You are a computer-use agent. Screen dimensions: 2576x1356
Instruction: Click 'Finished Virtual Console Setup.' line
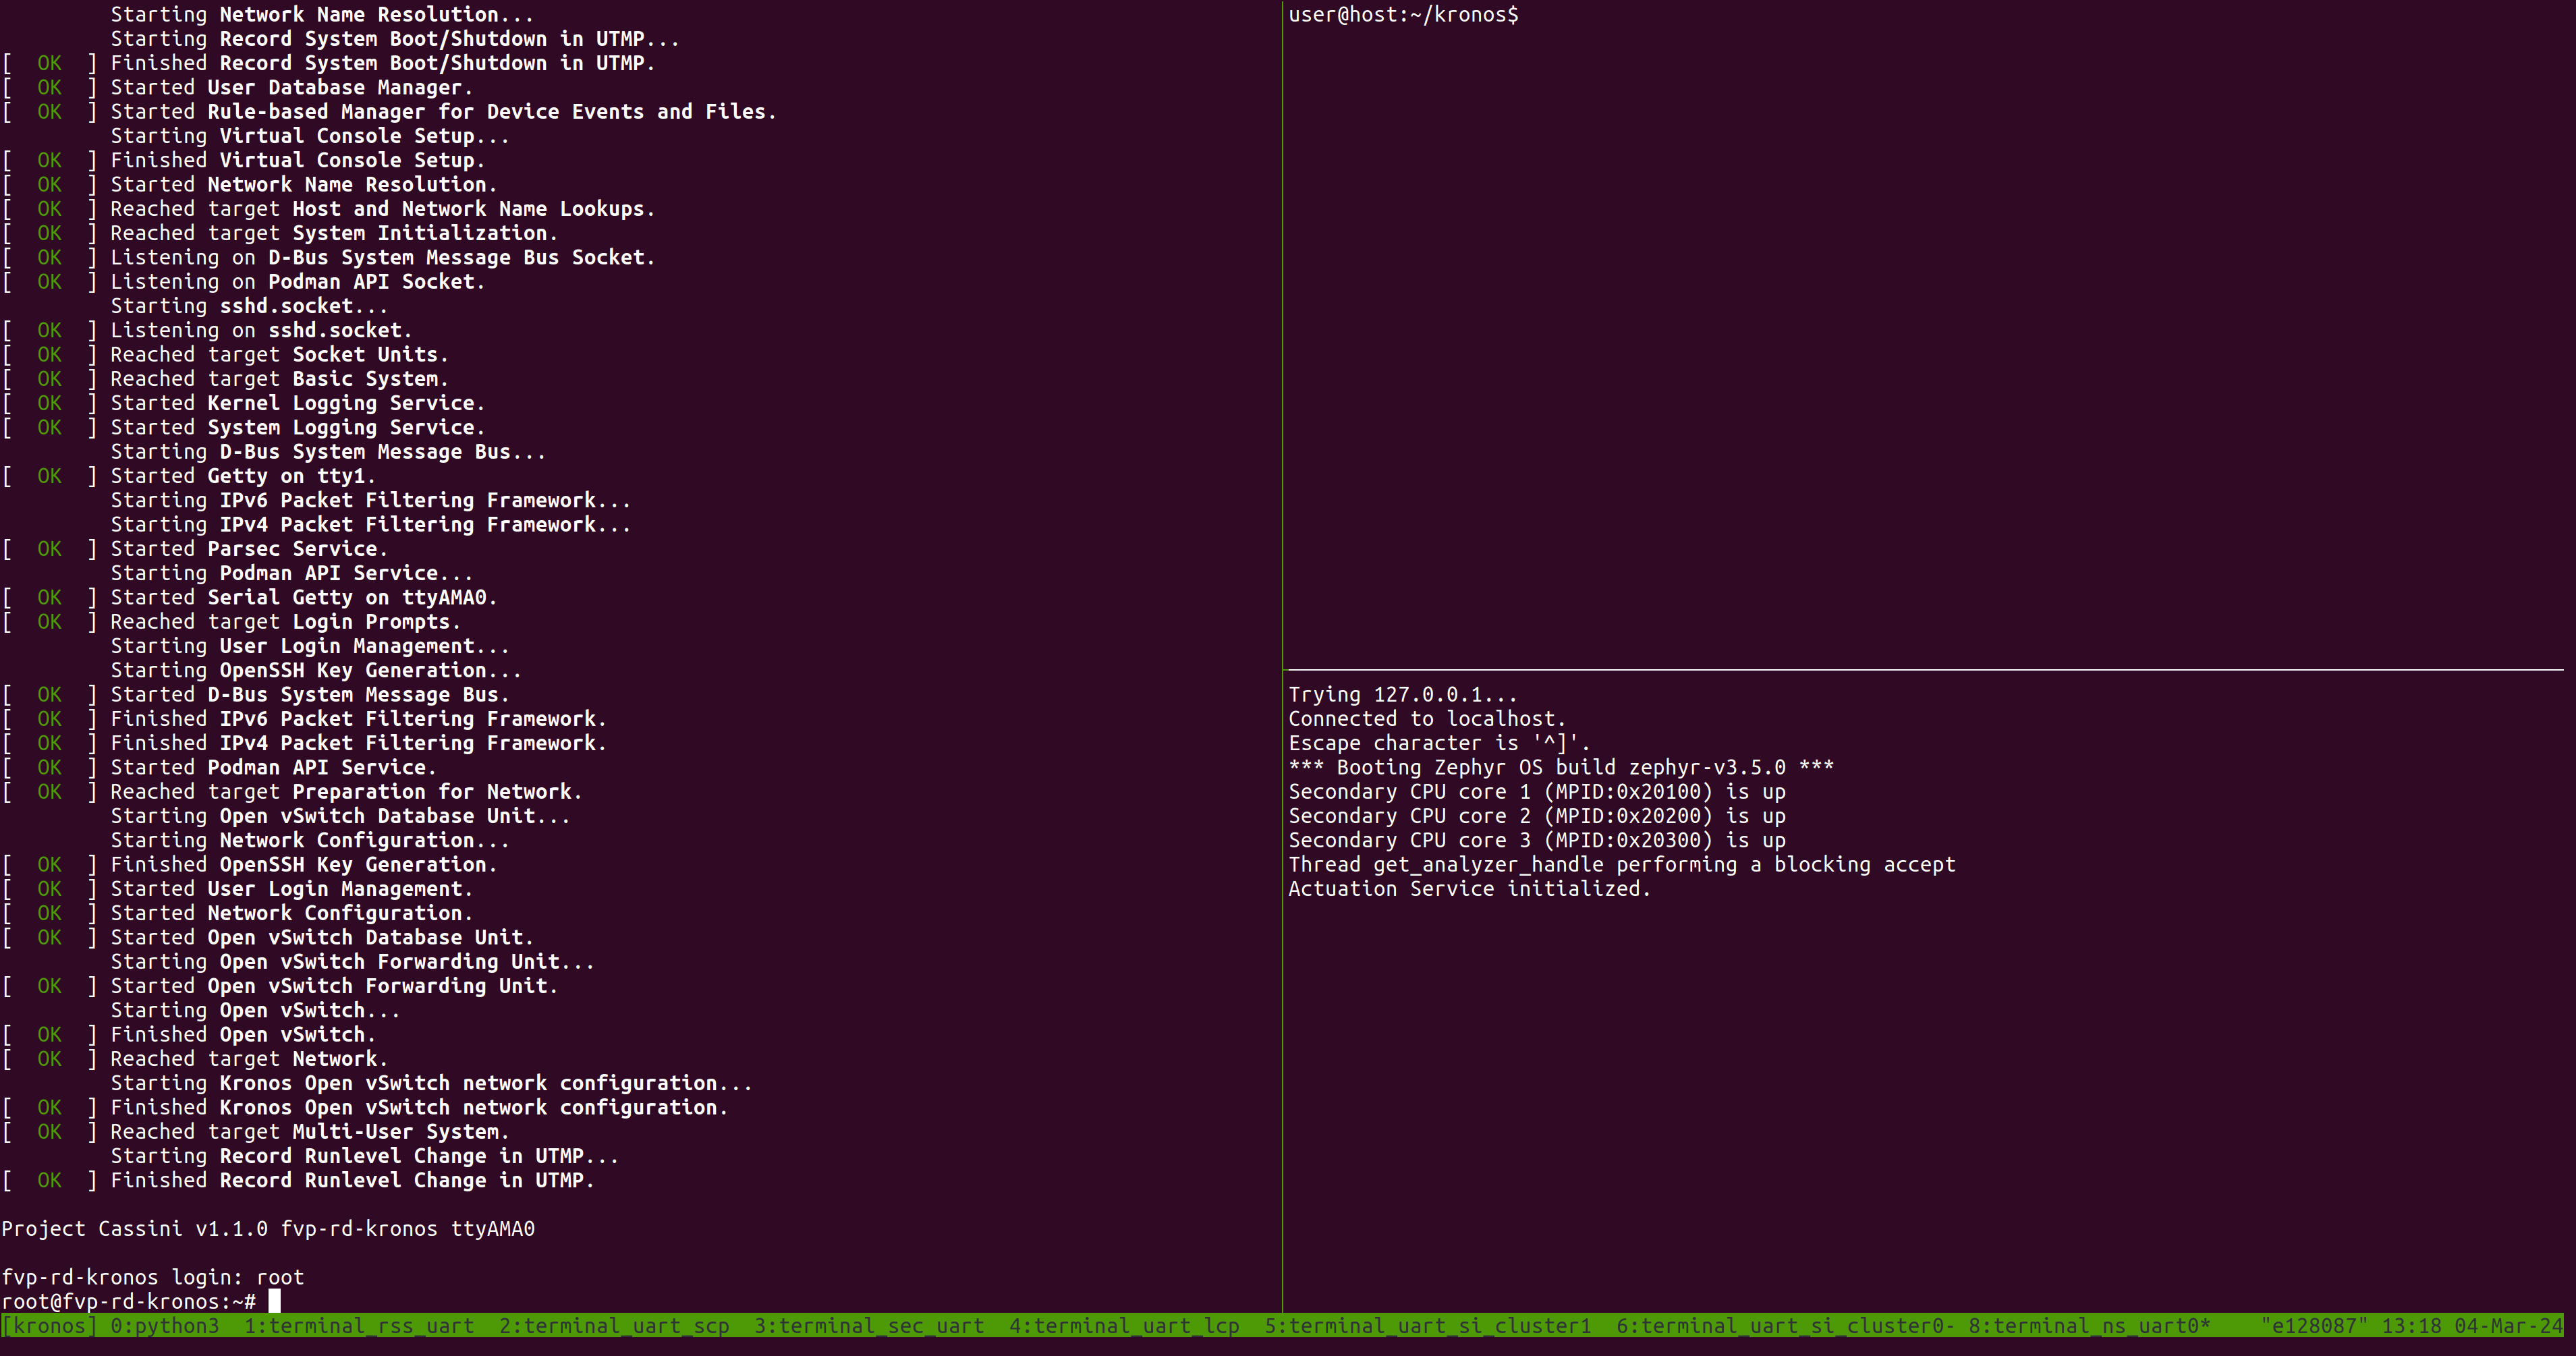(298, 160)
